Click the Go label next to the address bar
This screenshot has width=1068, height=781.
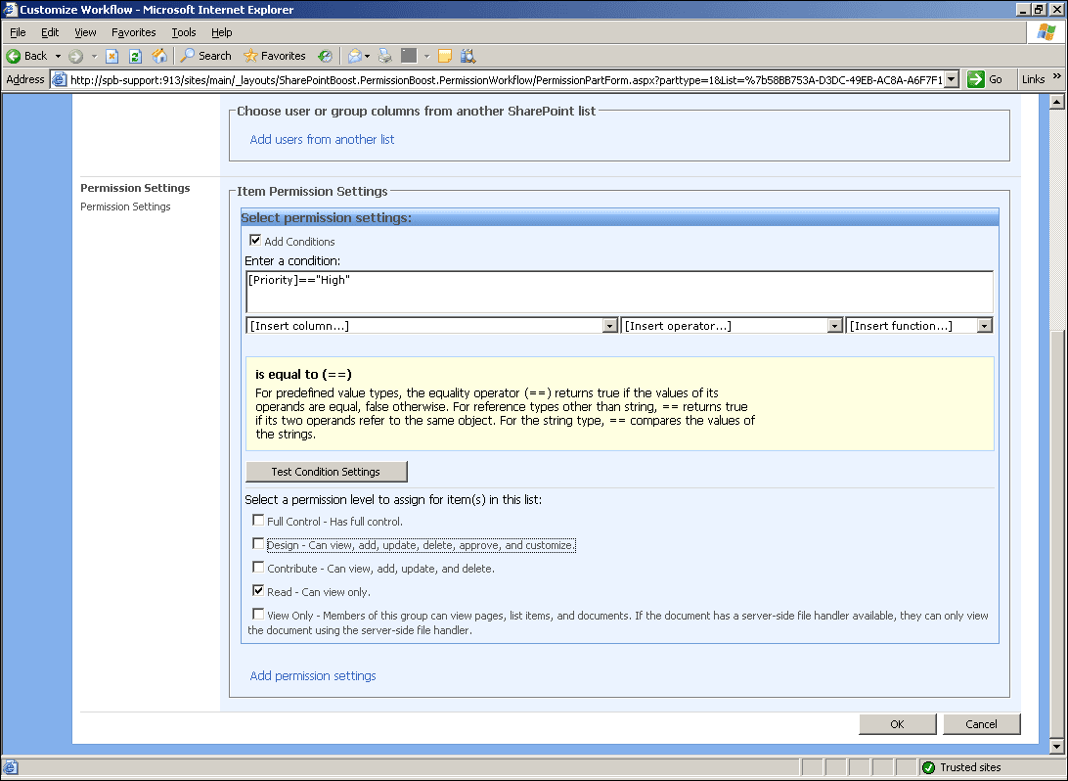995,79
